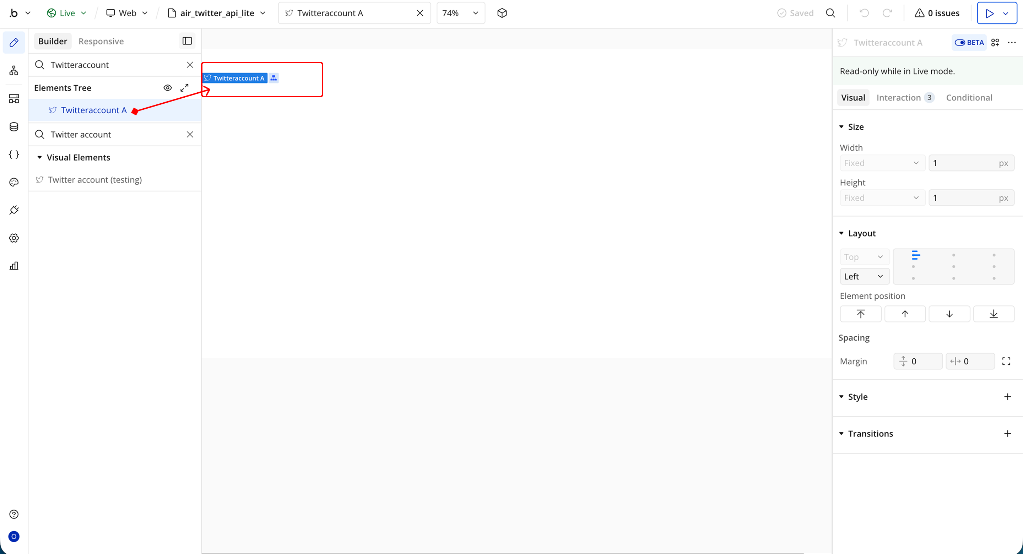Click the search magnifier in top bar
The image size is (1023, 554).
tap(830, 13)
